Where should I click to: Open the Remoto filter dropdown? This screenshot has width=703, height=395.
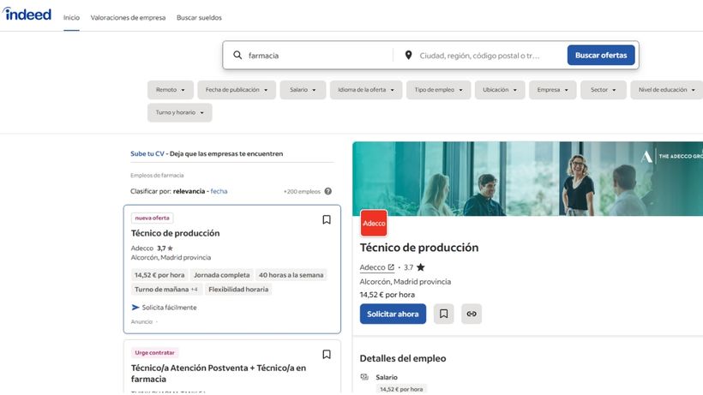(x=171, y=90)
